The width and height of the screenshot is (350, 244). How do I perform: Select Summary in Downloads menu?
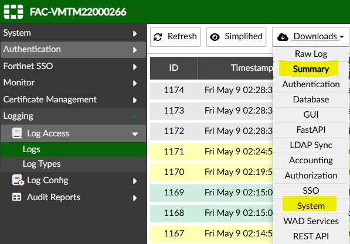[x=311, y=69]
